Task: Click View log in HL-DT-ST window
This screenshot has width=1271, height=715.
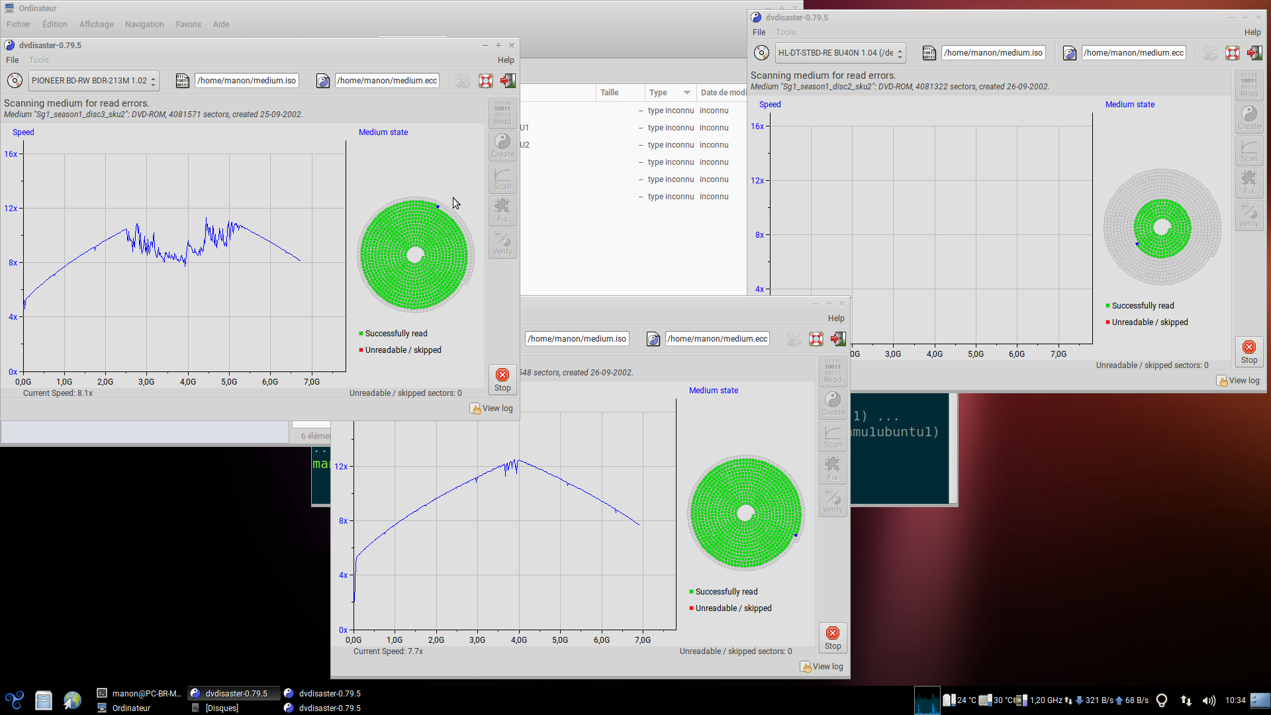Action: tap(1238, 381)
